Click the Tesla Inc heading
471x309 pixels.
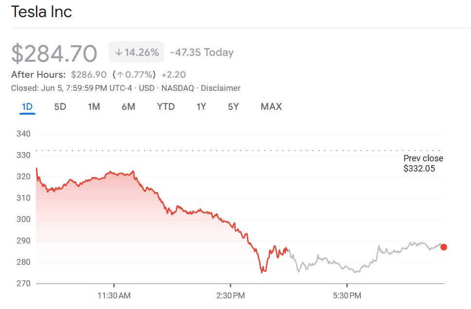(41, 12)
